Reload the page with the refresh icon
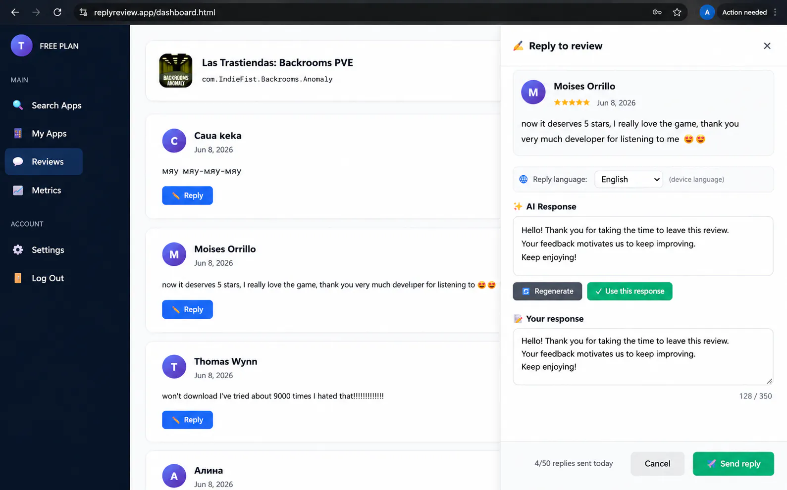 (57, 12)
